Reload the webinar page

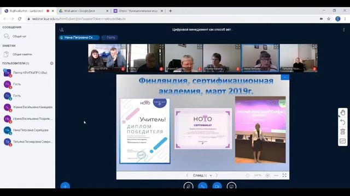(x=20, y=19)
